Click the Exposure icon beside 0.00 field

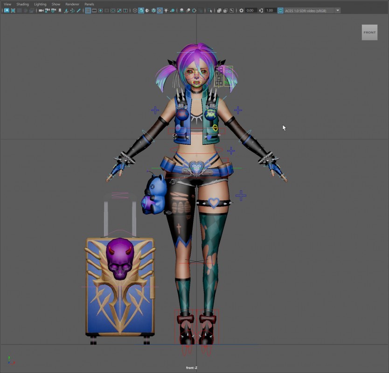pyautogui.click(x=242, y=10)
